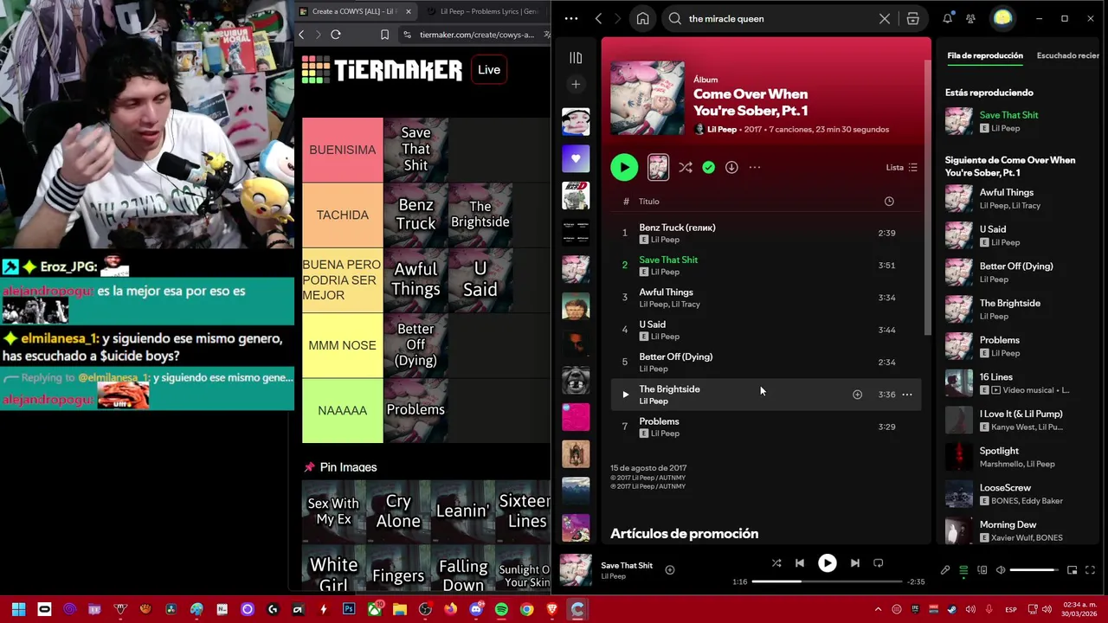
Task: Adjust the Spotify volume slider
Action: 1034,570
